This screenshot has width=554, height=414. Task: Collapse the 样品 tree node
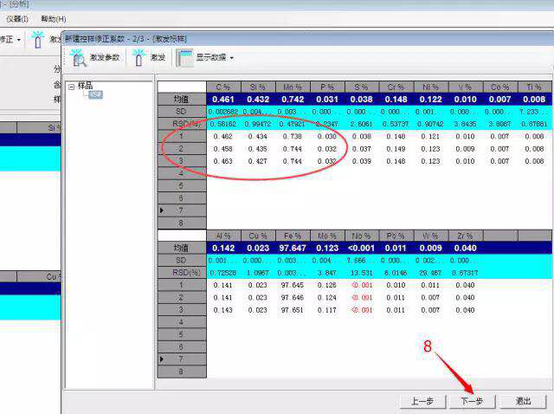tap(71, 86)
